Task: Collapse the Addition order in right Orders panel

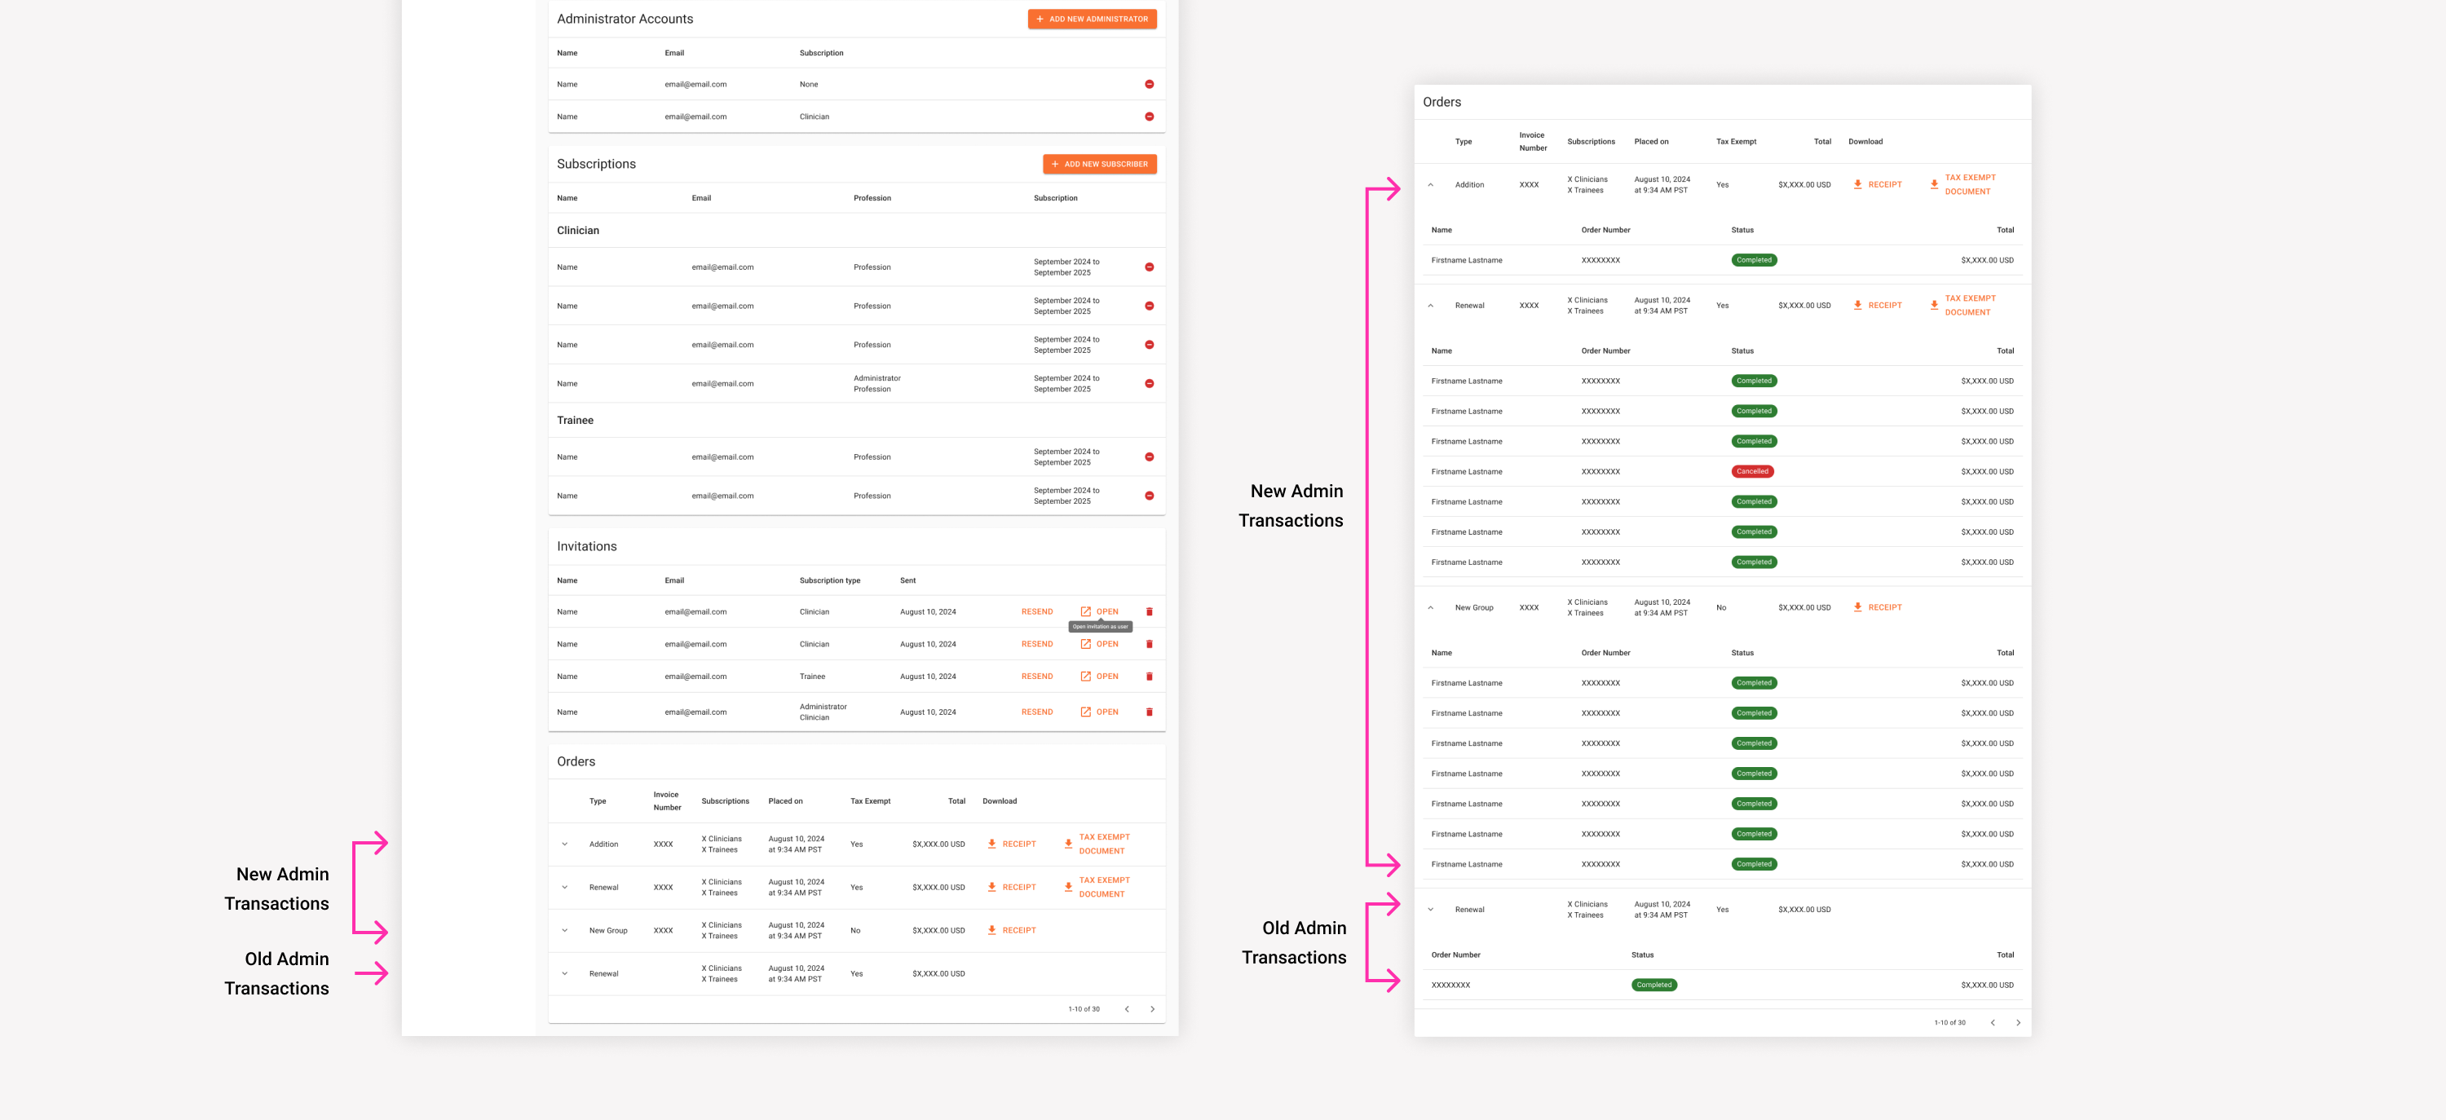Action: (1430, 185)
